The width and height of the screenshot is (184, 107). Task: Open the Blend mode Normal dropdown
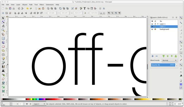[x=169, y=60]
